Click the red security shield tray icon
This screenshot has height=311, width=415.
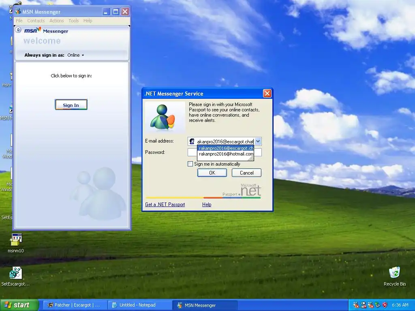385,305
